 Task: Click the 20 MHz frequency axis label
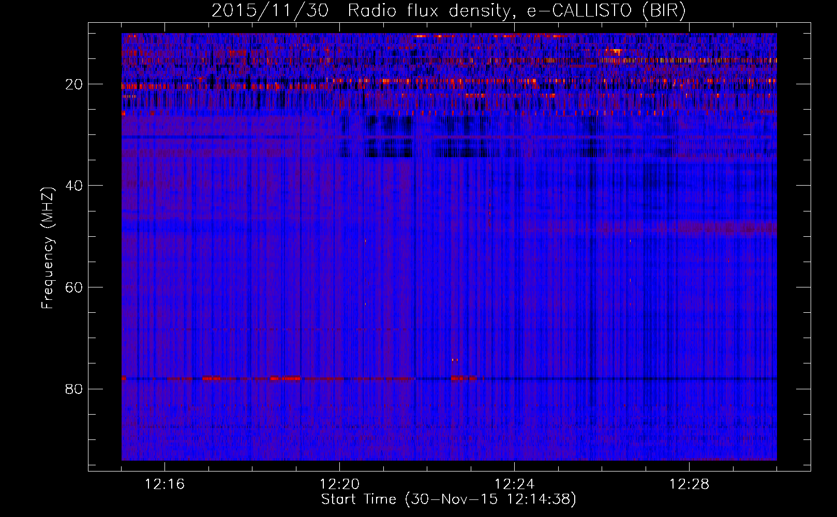pos(74,84)
